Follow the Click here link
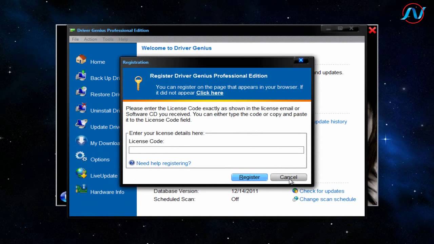 tap(210, 93)
